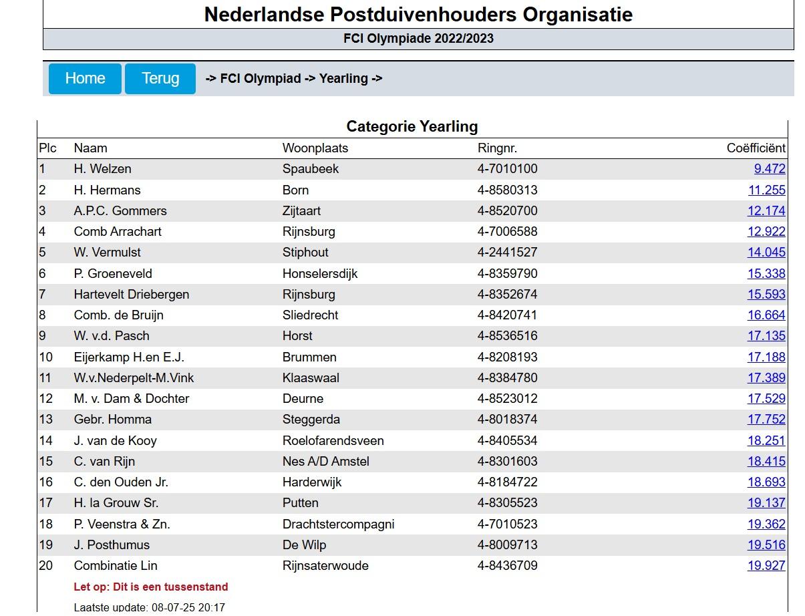Open coefficient 9.472 for H. Welzen
This screenshot has width=805, height=616.
[x=770, y=169]
